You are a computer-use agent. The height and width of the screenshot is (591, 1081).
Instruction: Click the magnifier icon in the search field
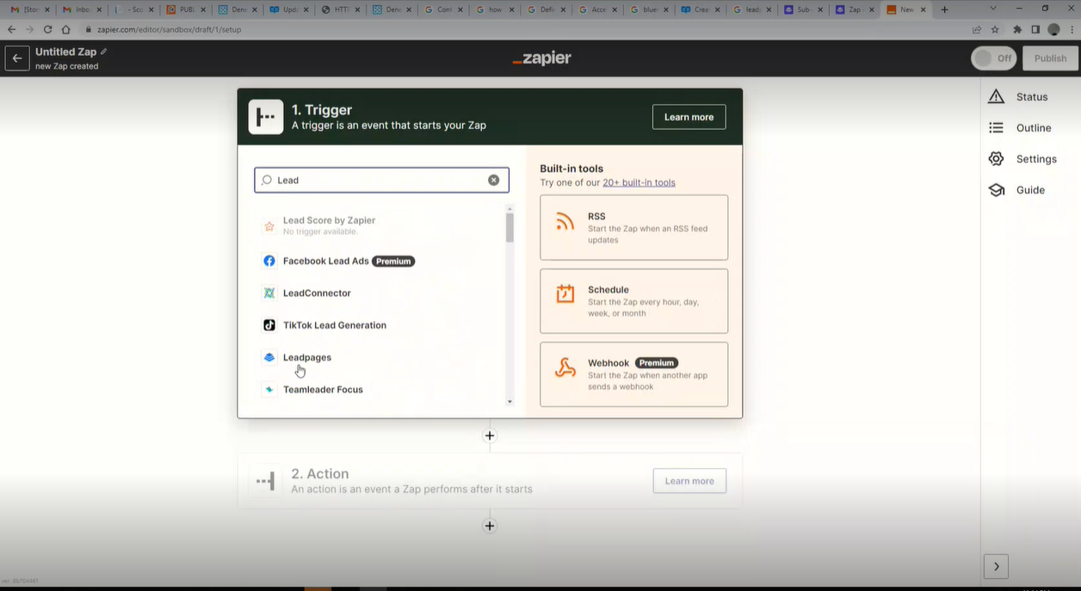click(267, 180)
